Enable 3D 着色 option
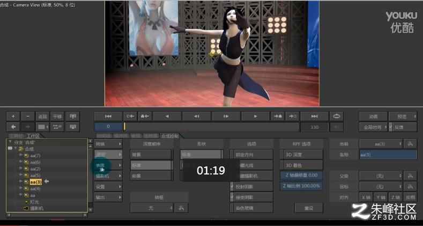Image resolution: width=423 pixels, height=226 pixels. pos(301,165)
